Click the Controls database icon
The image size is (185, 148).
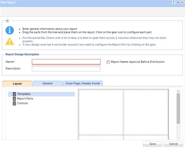tap(14, 103)
